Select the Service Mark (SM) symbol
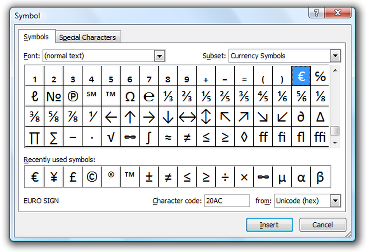The width and height of the screenshot is (368, 252). [92, 96]
